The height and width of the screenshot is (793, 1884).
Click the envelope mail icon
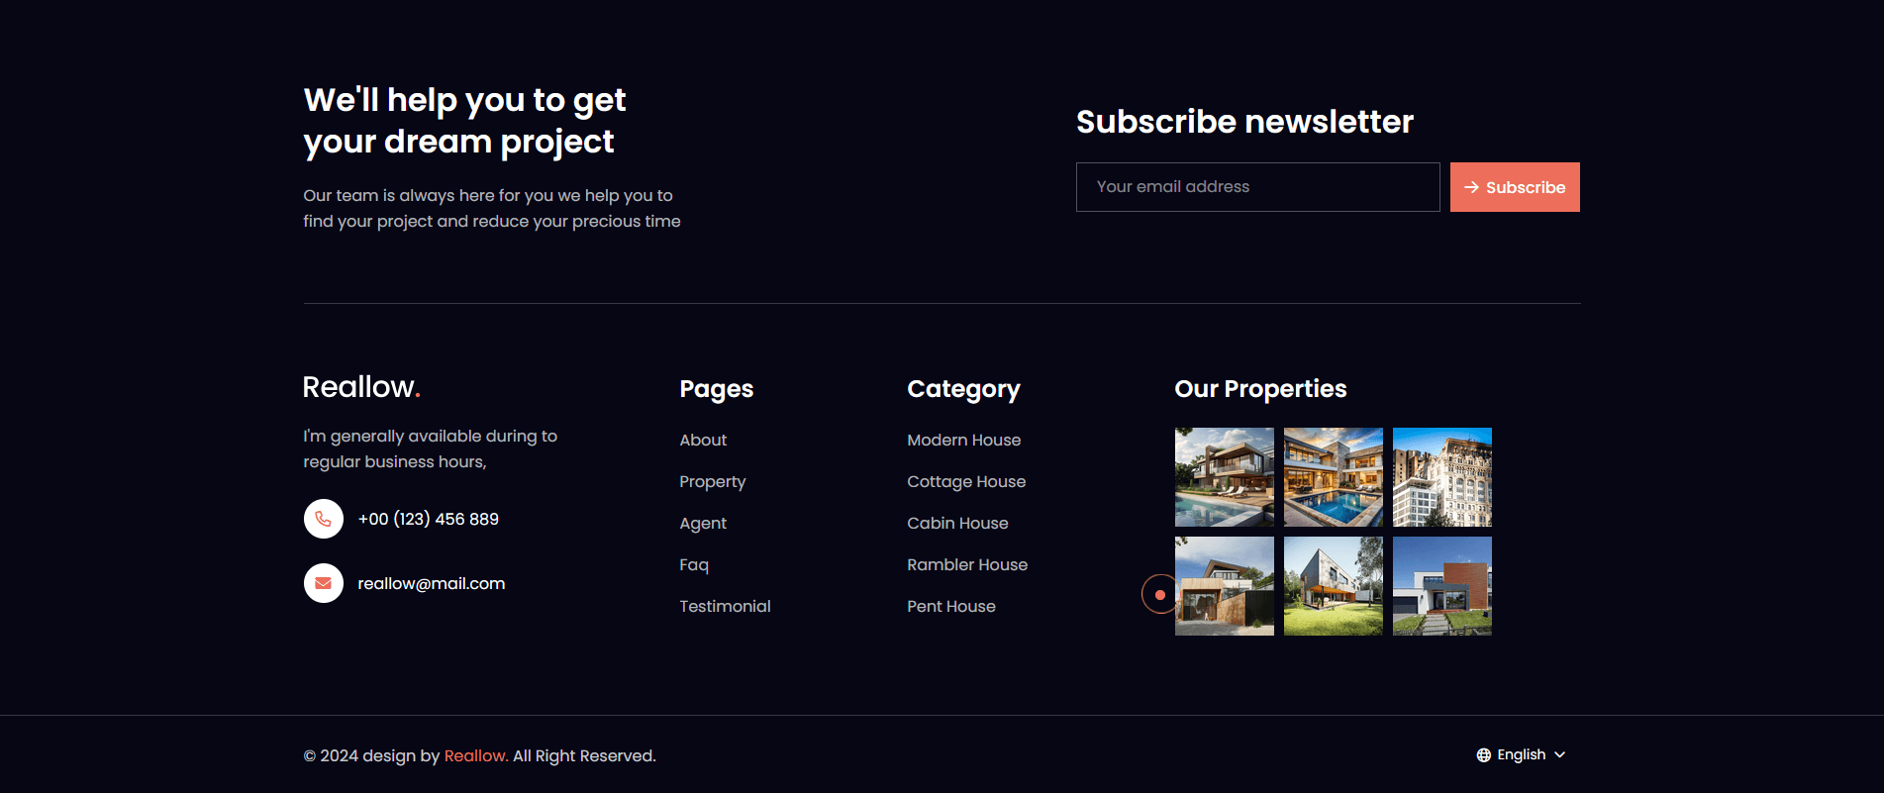click(323, 583)
